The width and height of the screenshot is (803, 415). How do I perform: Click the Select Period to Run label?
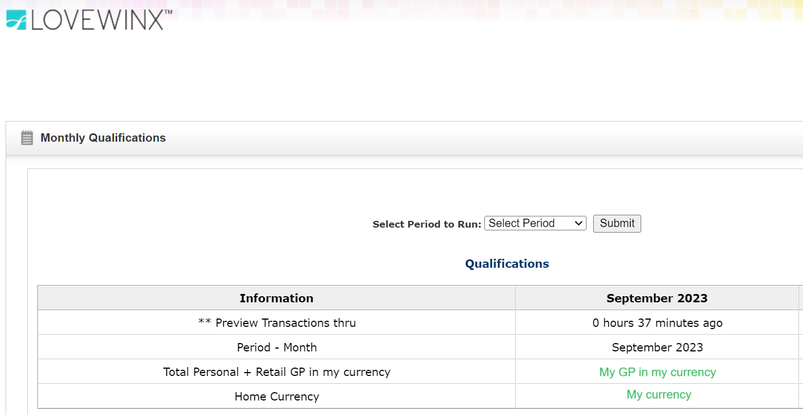427,224
